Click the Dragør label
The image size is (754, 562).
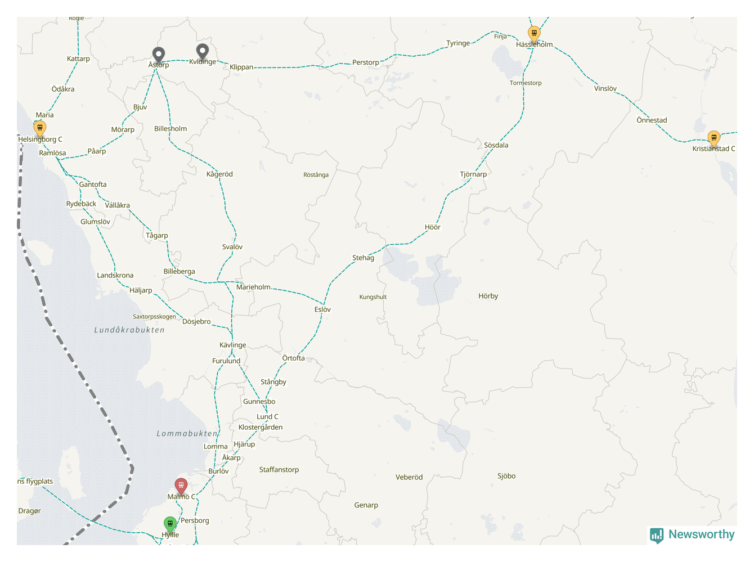pos(29,511)
